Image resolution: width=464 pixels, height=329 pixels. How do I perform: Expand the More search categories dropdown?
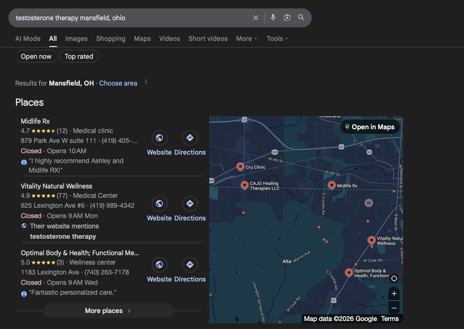pyautogui.click(x=246, y=39)
